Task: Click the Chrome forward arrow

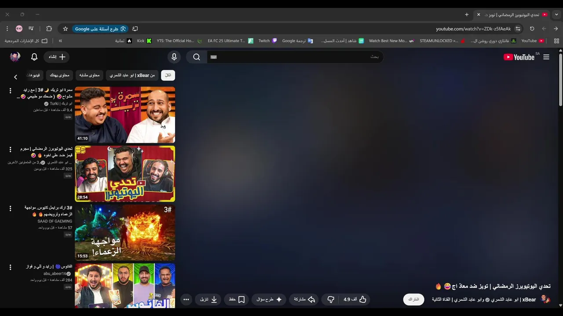Action: pyautogui.click(x=544, y=29)
